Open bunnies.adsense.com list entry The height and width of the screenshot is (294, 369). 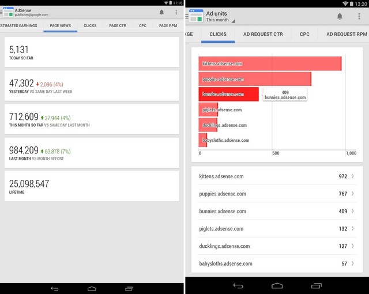(277, 211)
